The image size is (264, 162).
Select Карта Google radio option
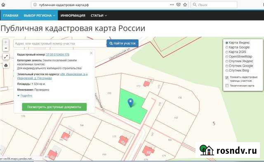pos(226,48)
